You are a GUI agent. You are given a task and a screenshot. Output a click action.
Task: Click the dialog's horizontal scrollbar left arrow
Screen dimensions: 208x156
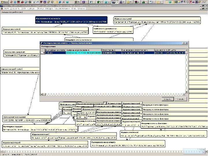[41, 94]
